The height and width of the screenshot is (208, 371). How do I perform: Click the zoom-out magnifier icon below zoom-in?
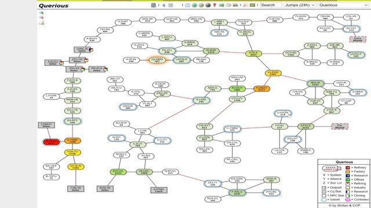[41, 18]
